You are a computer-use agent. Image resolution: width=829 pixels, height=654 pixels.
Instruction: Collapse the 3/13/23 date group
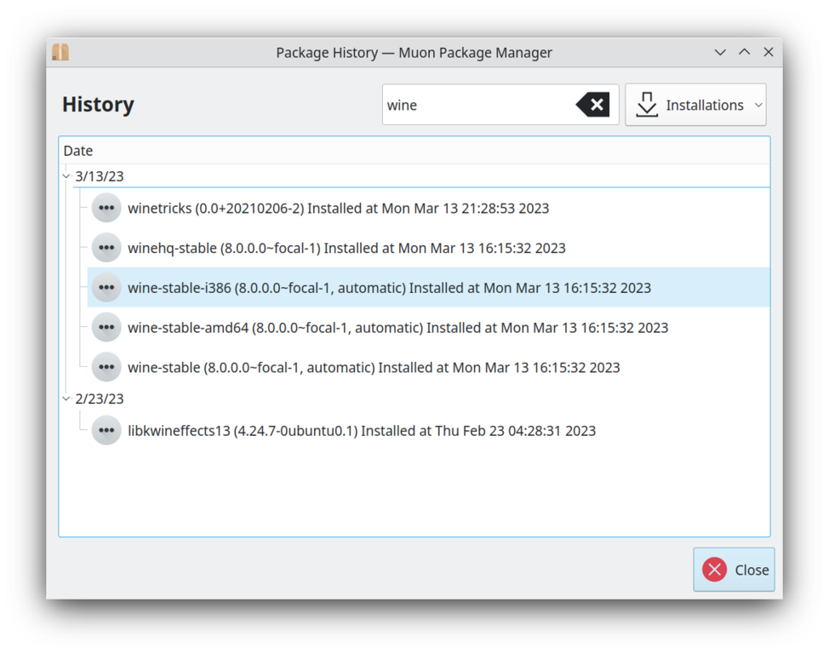66,176
